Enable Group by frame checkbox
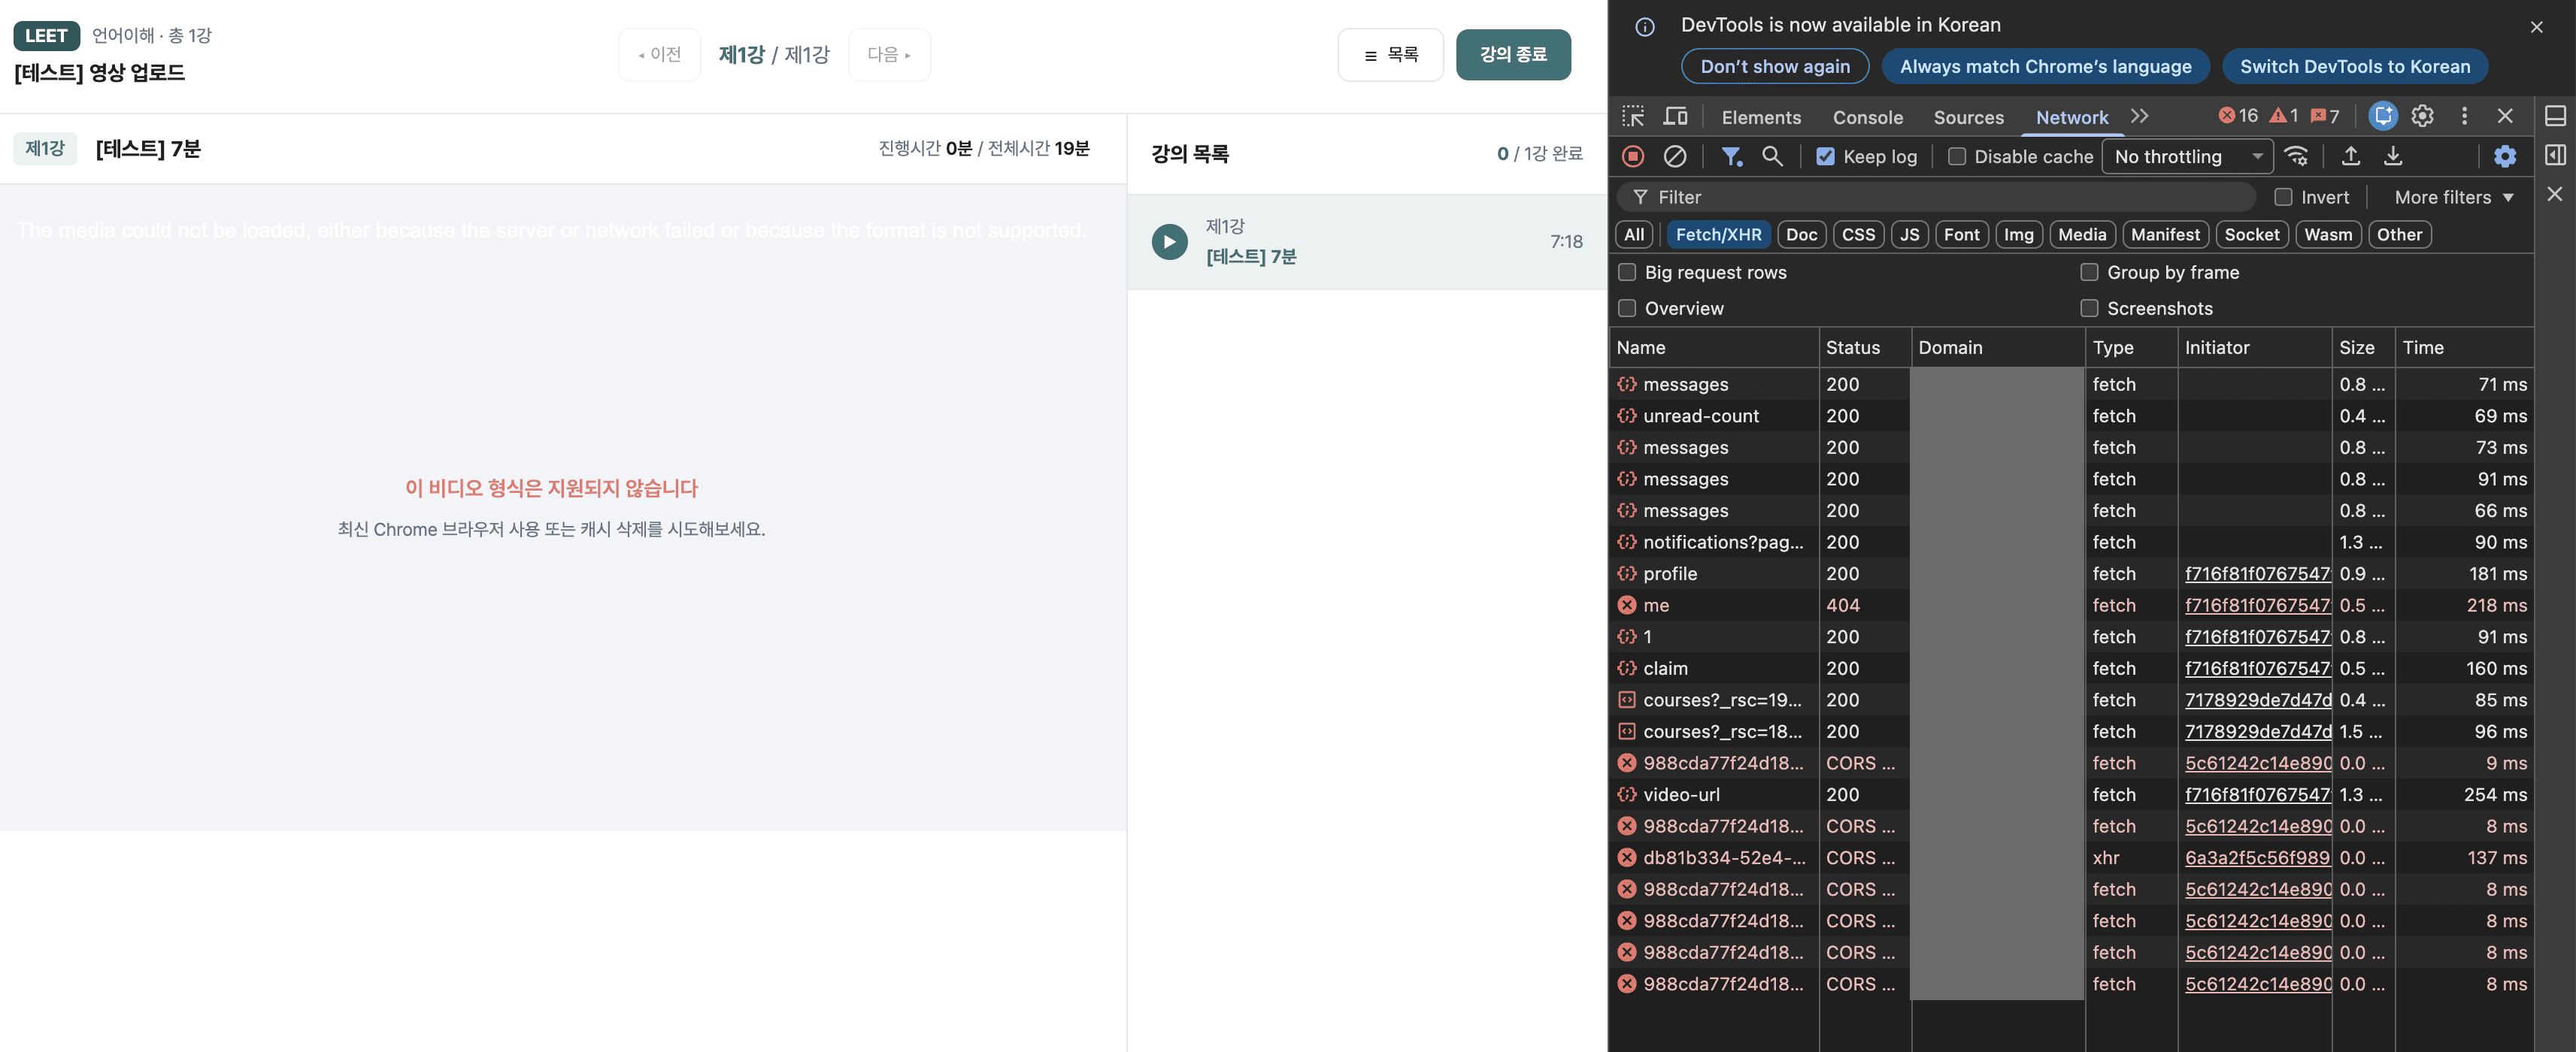Viewport: 2576px width, 1052px height. click(2089, 273)
